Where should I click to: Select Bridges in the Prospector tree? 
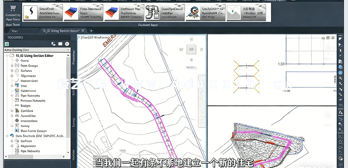point(25,106)
